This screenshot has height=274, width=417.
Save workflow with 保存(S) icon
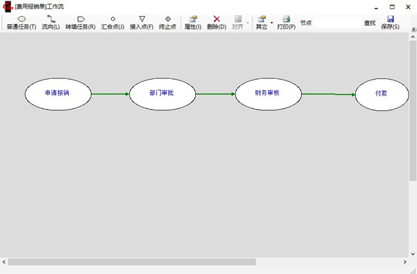[x=390, y=19]
